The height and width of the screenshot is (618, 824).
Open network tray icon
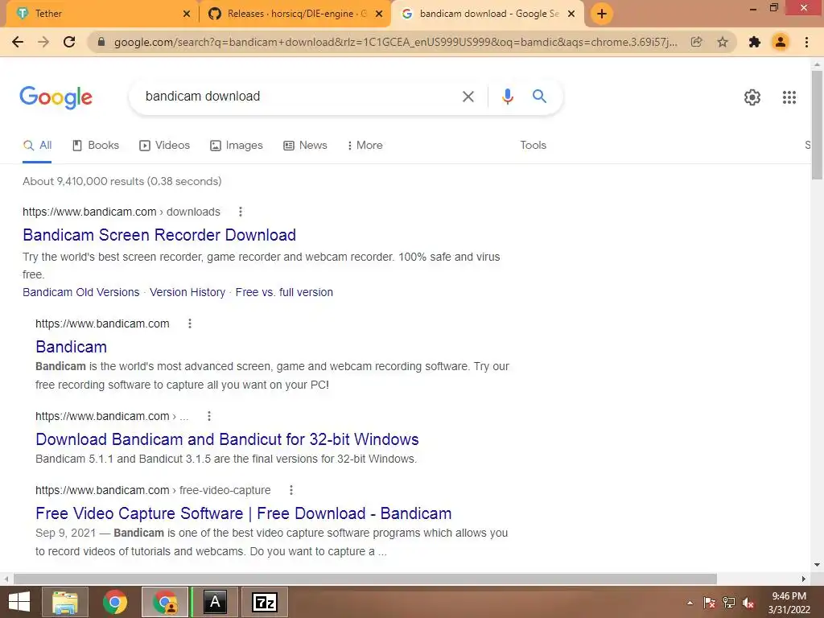[x=729, y=603]
